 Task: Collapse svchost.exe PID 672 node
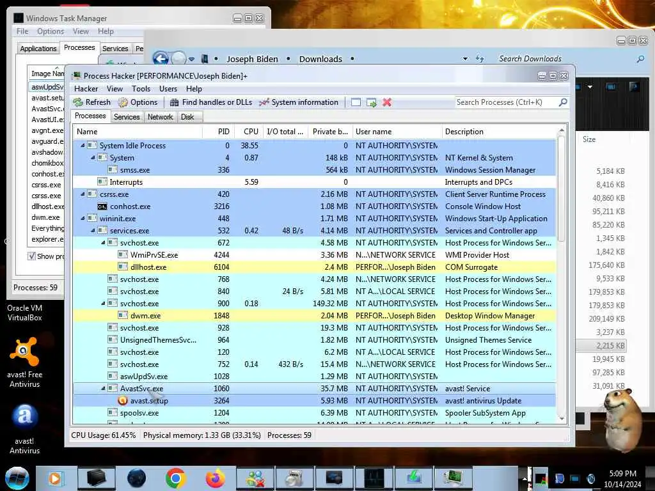coord(103,242)
